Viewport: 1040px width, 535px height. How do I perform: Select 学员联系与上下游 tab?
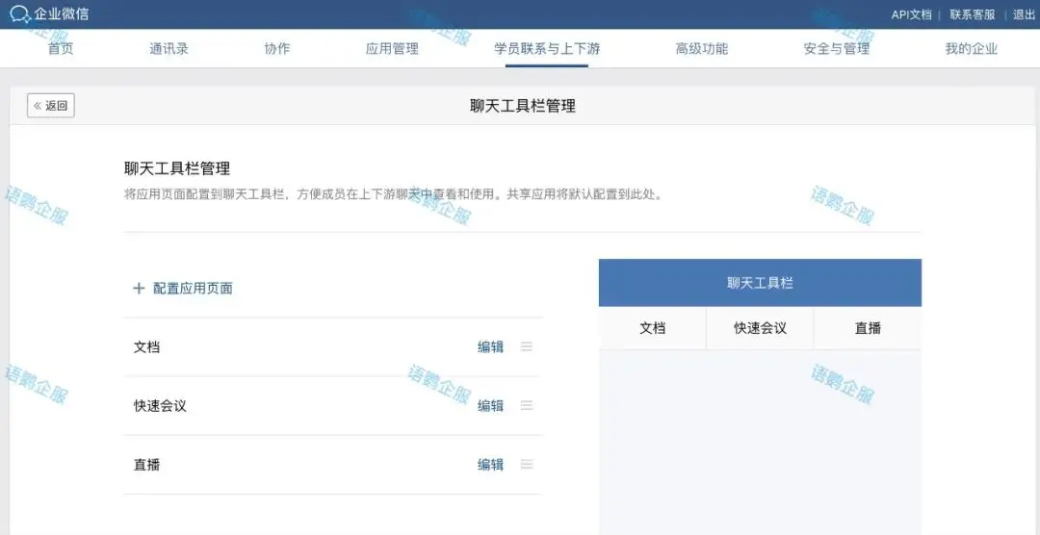[x=547, y=49]
